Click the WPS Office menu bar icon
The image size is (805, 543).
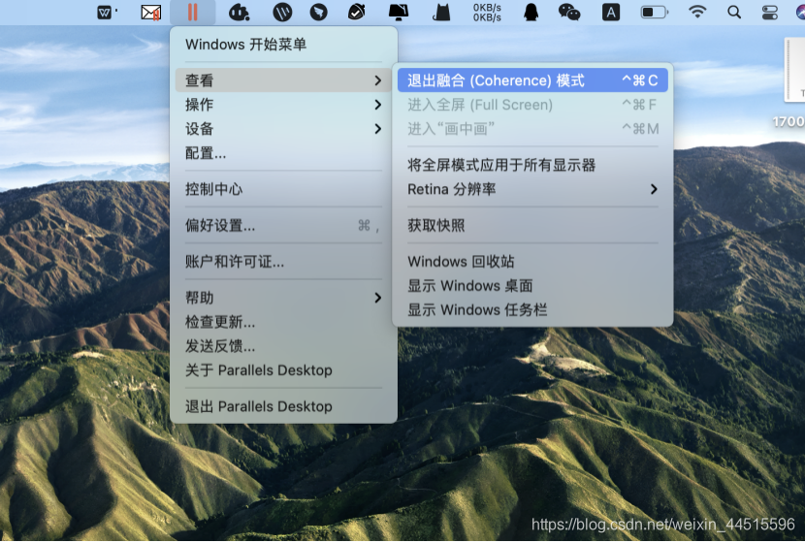pos(106,12)
